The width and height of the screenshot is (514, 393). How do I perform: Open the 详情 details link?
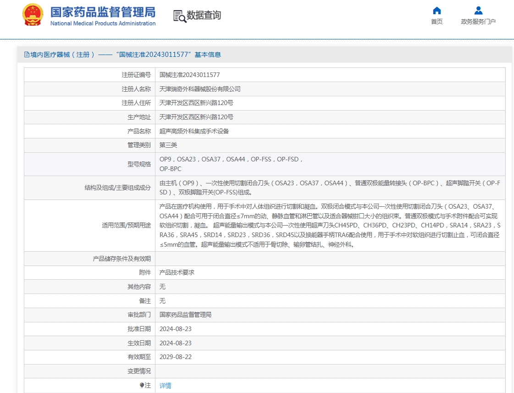click(165, 386)
